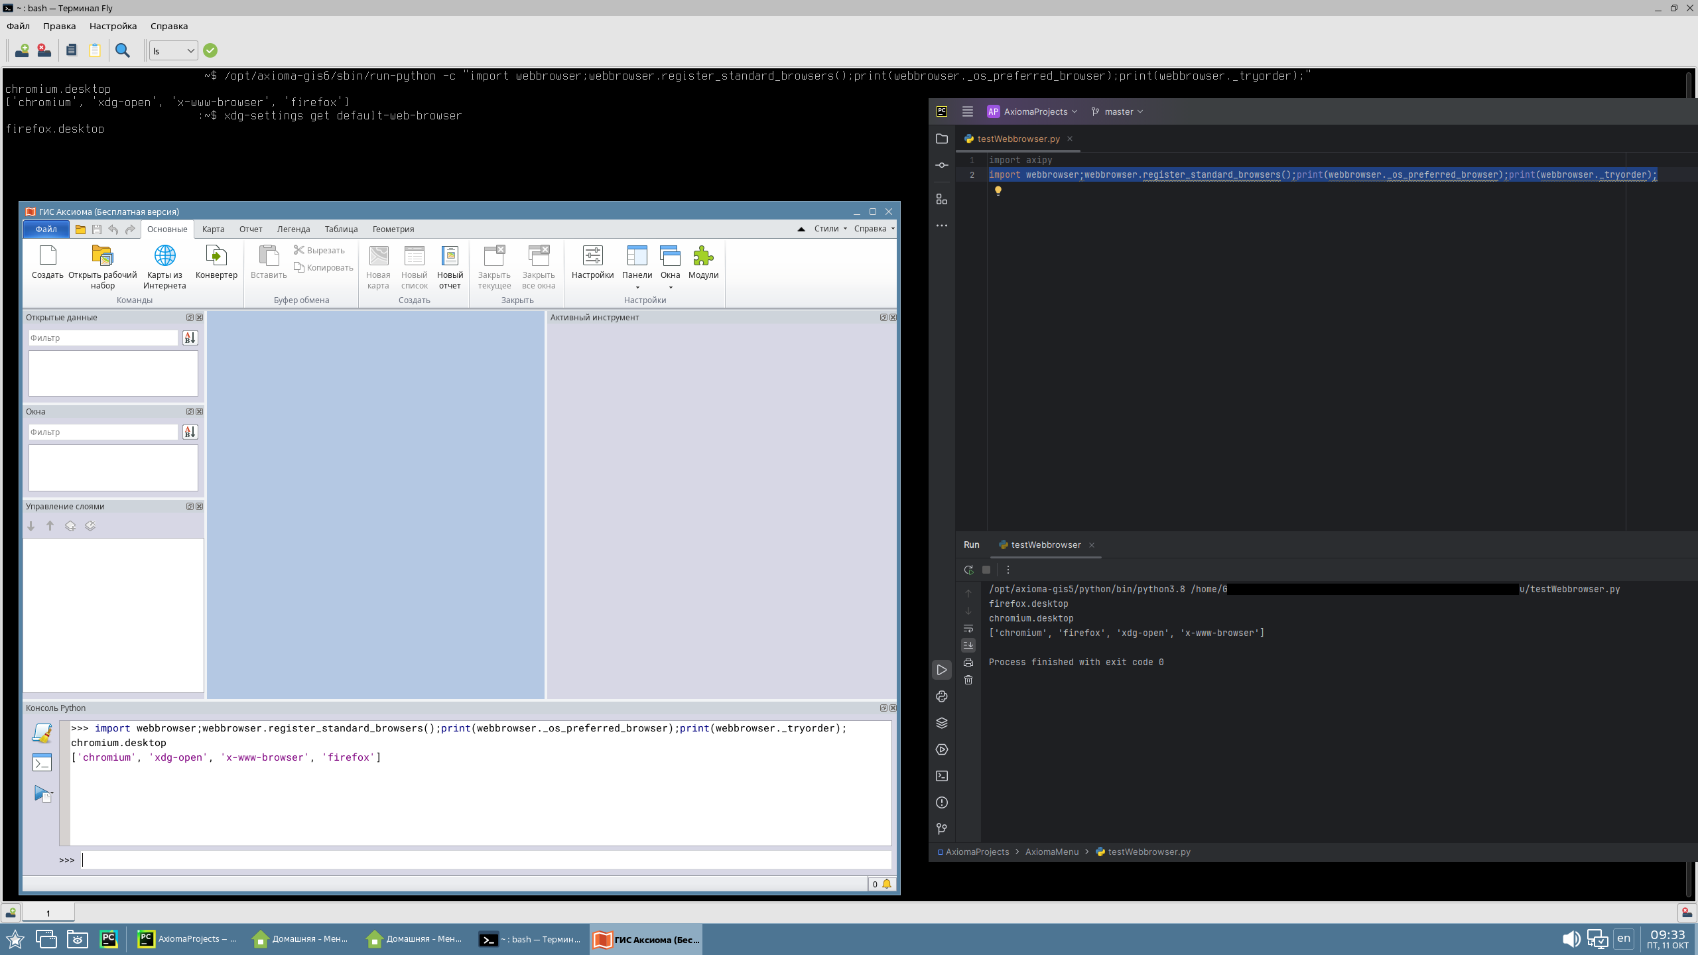
Task: Open PyCharm Git tool window icon
Action: 942,829
